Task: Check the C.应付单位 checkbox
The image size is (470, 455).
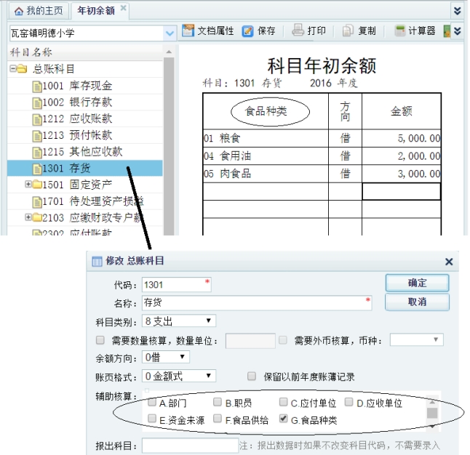Action: coord(283,402)
